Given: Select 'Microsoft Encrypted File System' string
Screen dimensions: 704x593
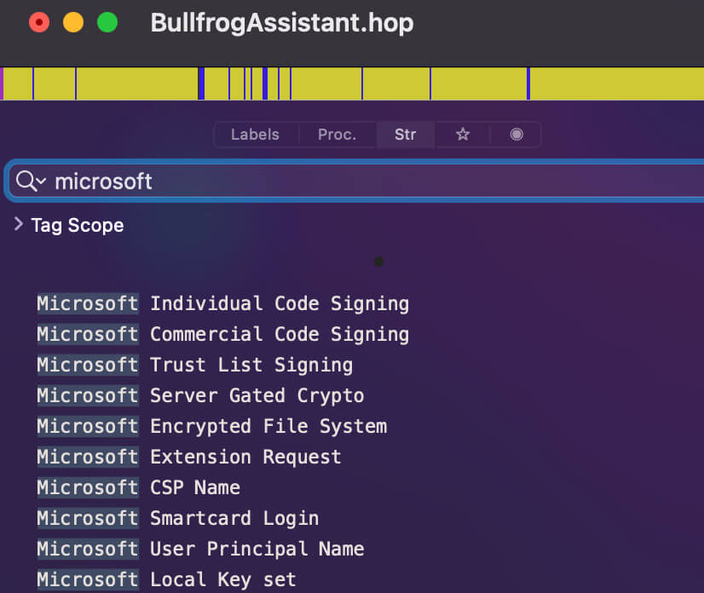Looking at the screenshot, I should click(211, 426).
